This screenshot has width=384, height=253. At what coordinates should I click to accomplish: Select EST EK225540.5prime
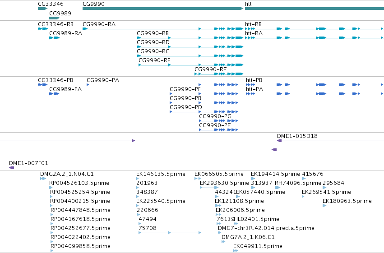[161, 202]
